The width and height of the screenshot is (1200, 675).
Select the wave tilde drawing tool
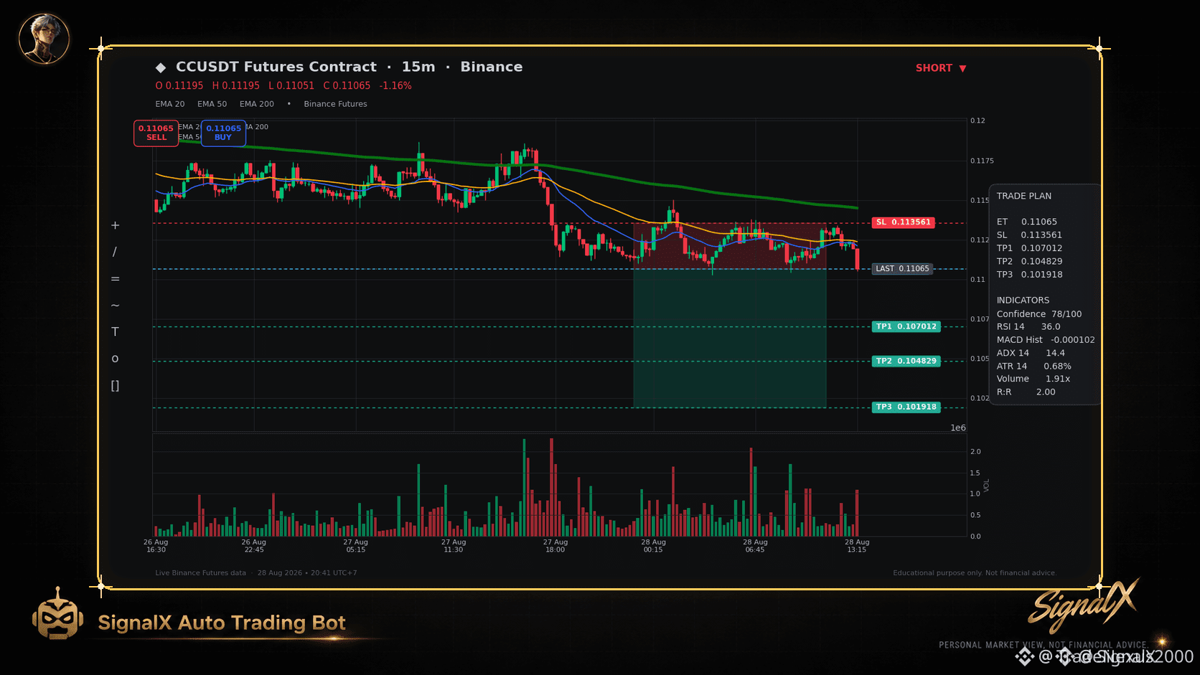click(115, 306)
